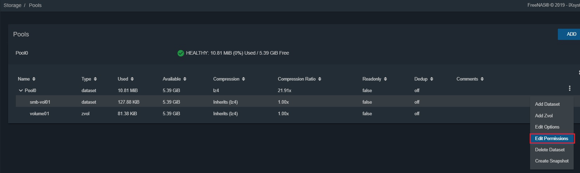Click the Used column sort arrows

click(132, 79)
